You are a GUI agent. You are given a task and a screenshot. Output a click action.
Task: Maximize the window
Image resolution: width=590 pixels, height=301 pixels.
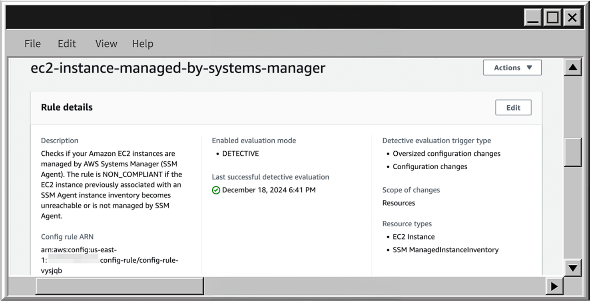(x=552, y=18)
